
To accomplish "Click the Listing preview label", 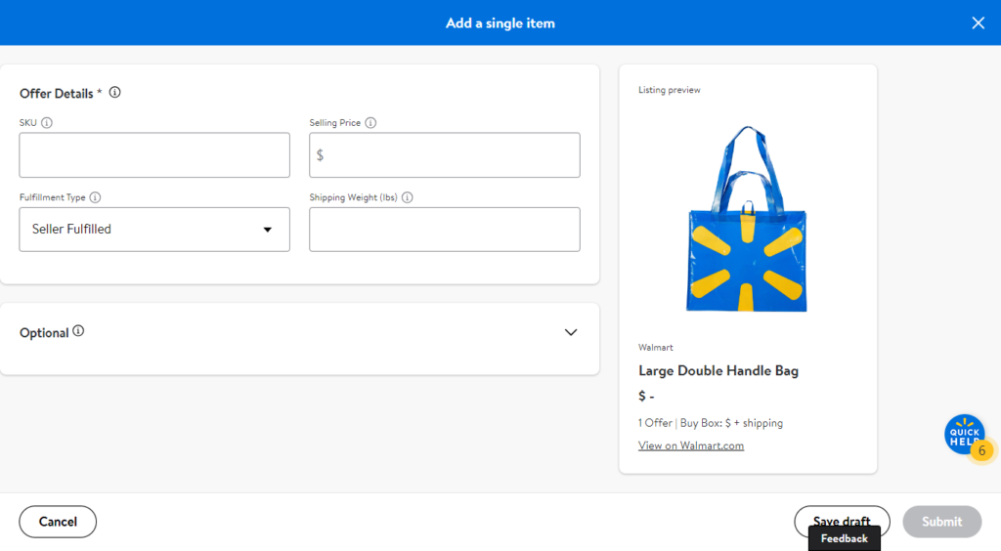I will (669, 90).
